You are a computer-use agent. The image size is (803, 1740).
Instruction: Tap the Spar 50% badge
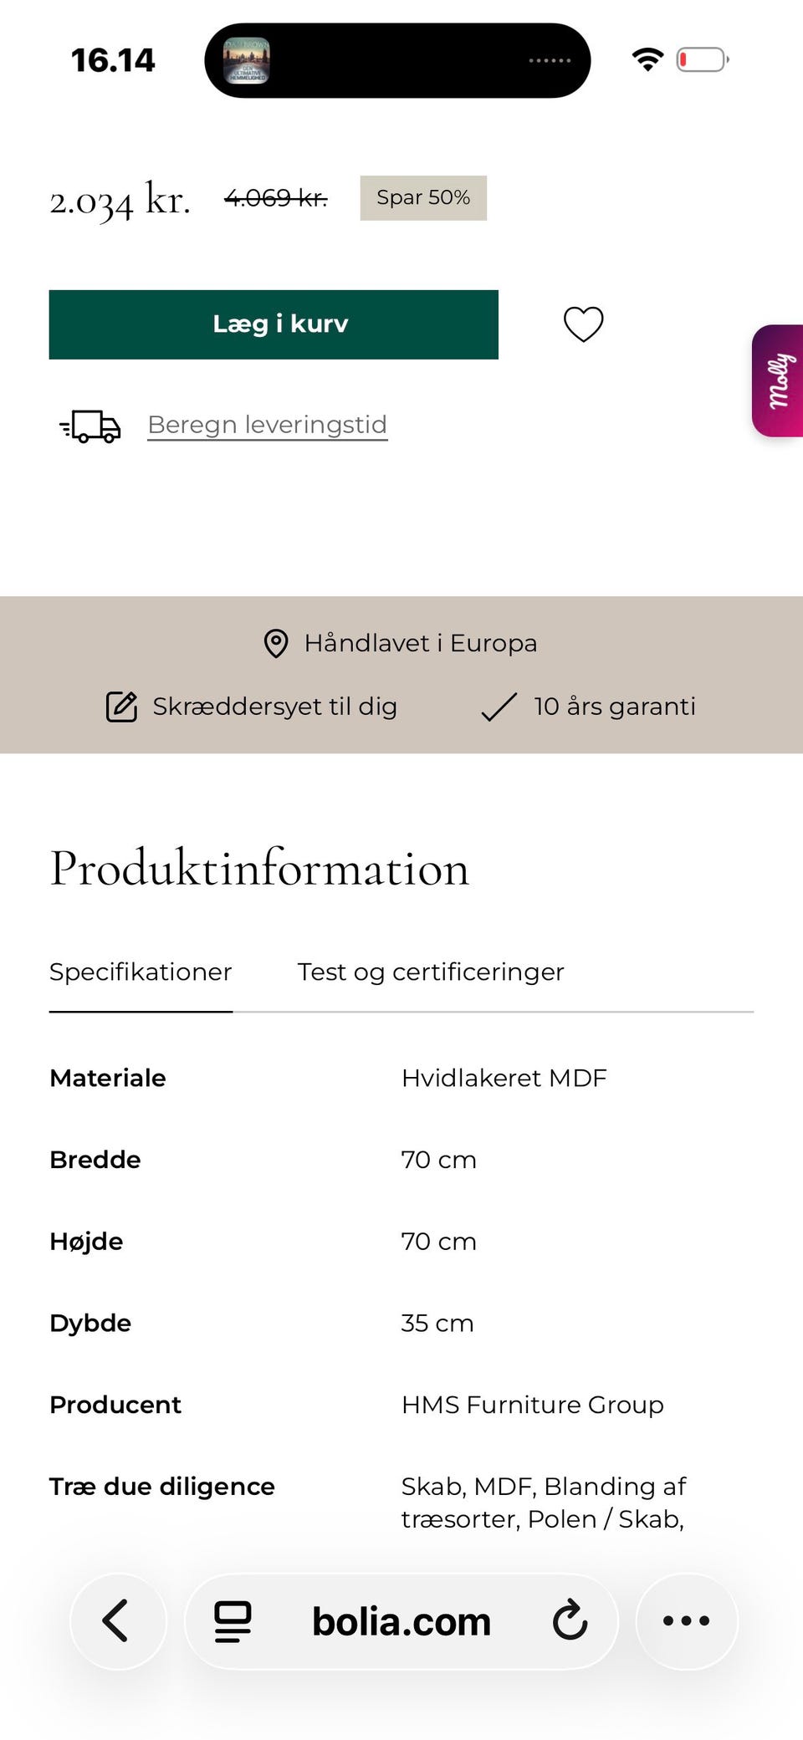pyautogui.click(x=423, y=198)
